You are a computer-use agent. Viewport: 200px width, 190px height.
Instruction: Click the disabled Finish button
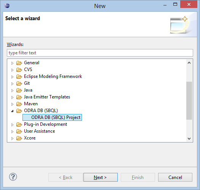138,177
